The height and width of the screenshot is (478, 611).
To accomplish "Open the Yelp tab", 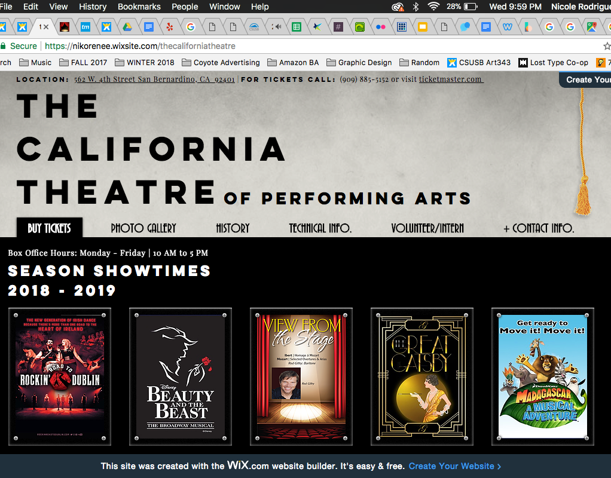I will point(170,27).
